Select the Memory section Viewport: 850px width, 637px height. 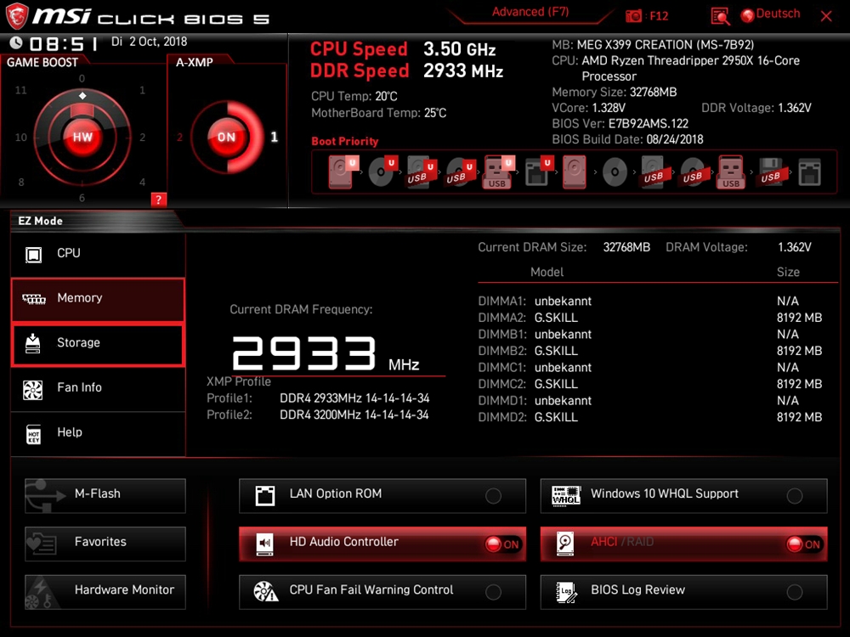[98, 298]
